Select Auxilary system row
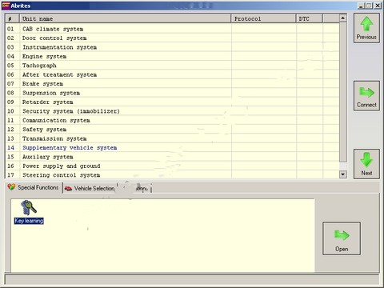This screenshot has width=384, height=288. (172, 157)
